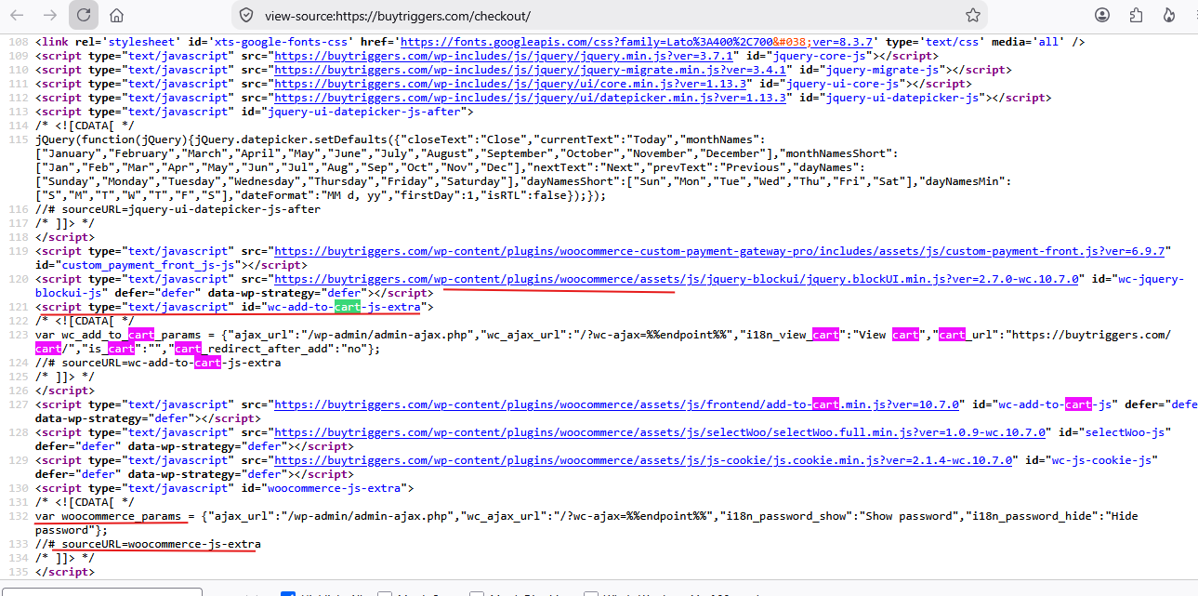The width and height of the screenshot is (1198, 596).
Task: Click the closing "</script>" tag on line 118
Action: click(65, 237)
